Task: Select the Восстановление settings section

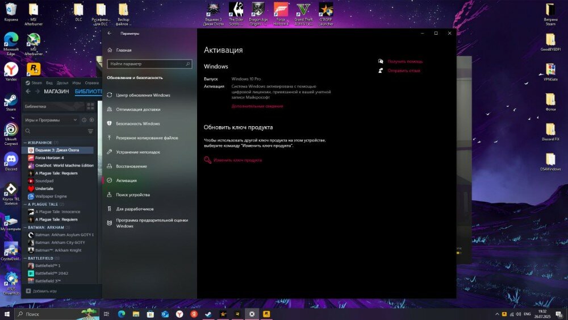Action: (x=131, y=167)
